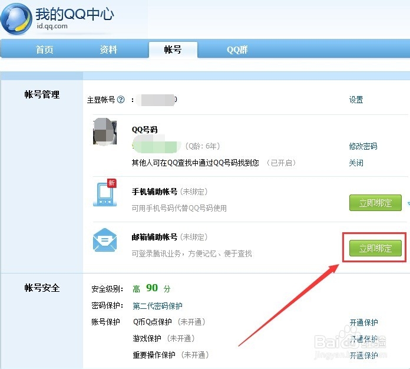
Task: Click the 90 security score
Action: pos(152,288)
